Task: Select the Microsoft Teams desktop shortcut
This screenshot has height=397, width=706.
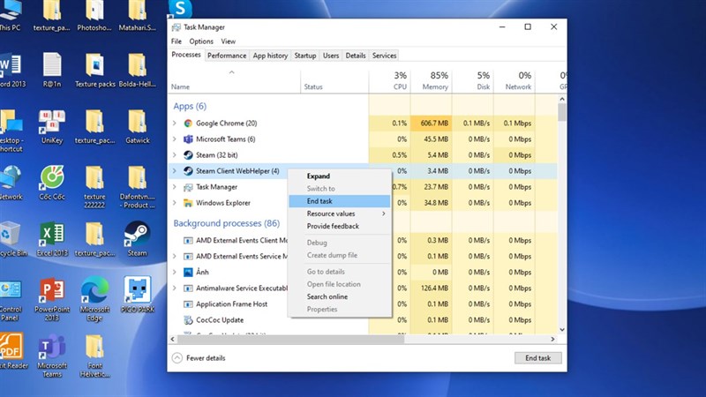Action: tap(52, 356)
